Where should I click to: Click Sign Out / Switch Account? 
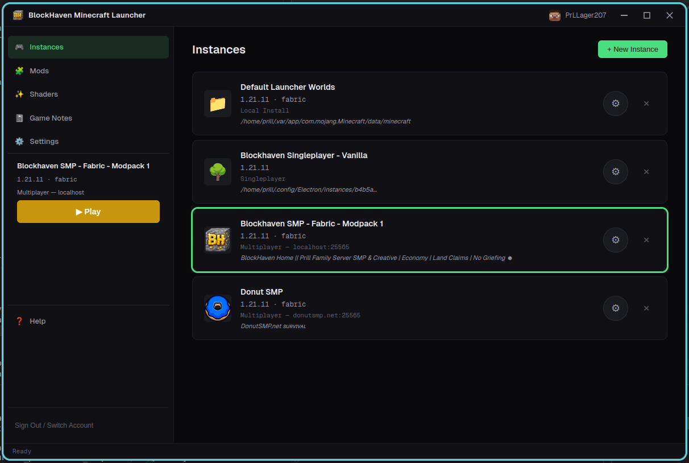coord(54,425)
